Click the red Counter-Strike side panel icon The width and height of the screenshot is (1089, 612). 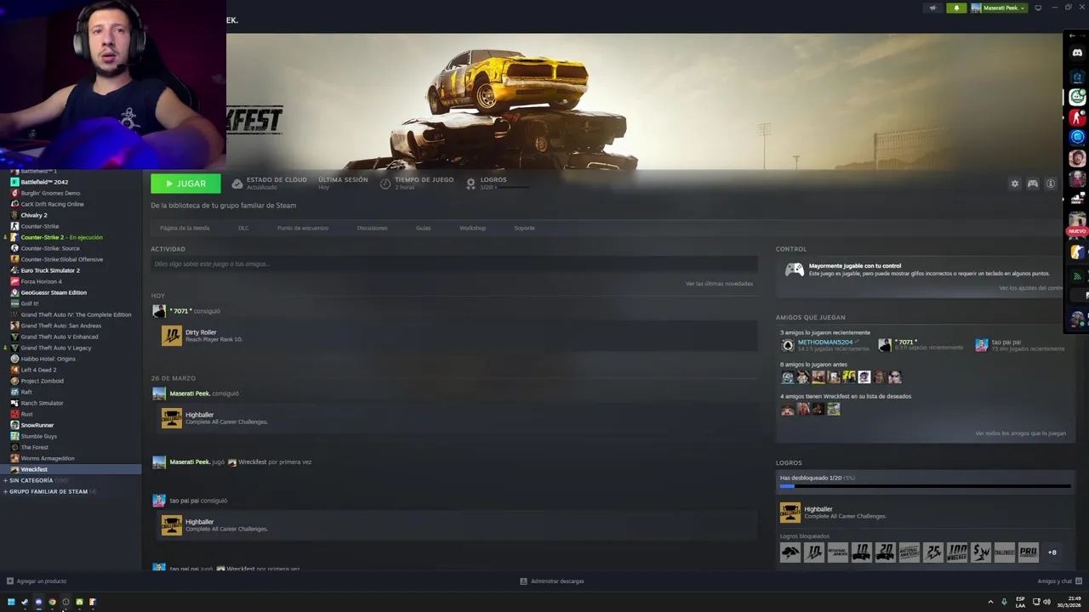pyautogui.click(x=1077, y=117)
